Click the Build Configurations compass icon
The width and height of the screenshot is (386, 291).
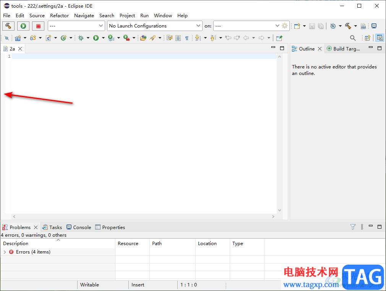tap(333, 26)
